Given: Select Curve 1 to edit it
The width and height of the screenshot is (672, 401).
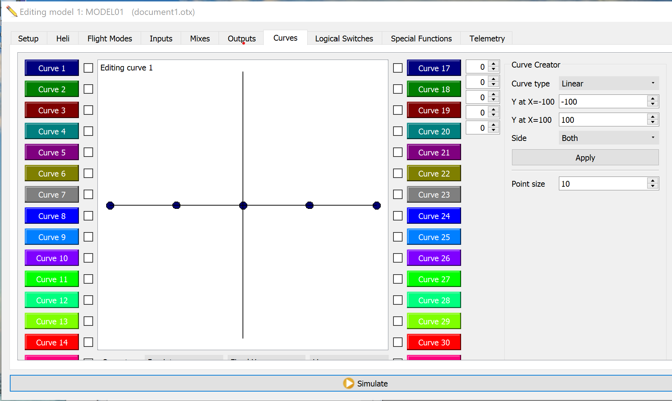Looking at the screenshot, I should 52,68.
